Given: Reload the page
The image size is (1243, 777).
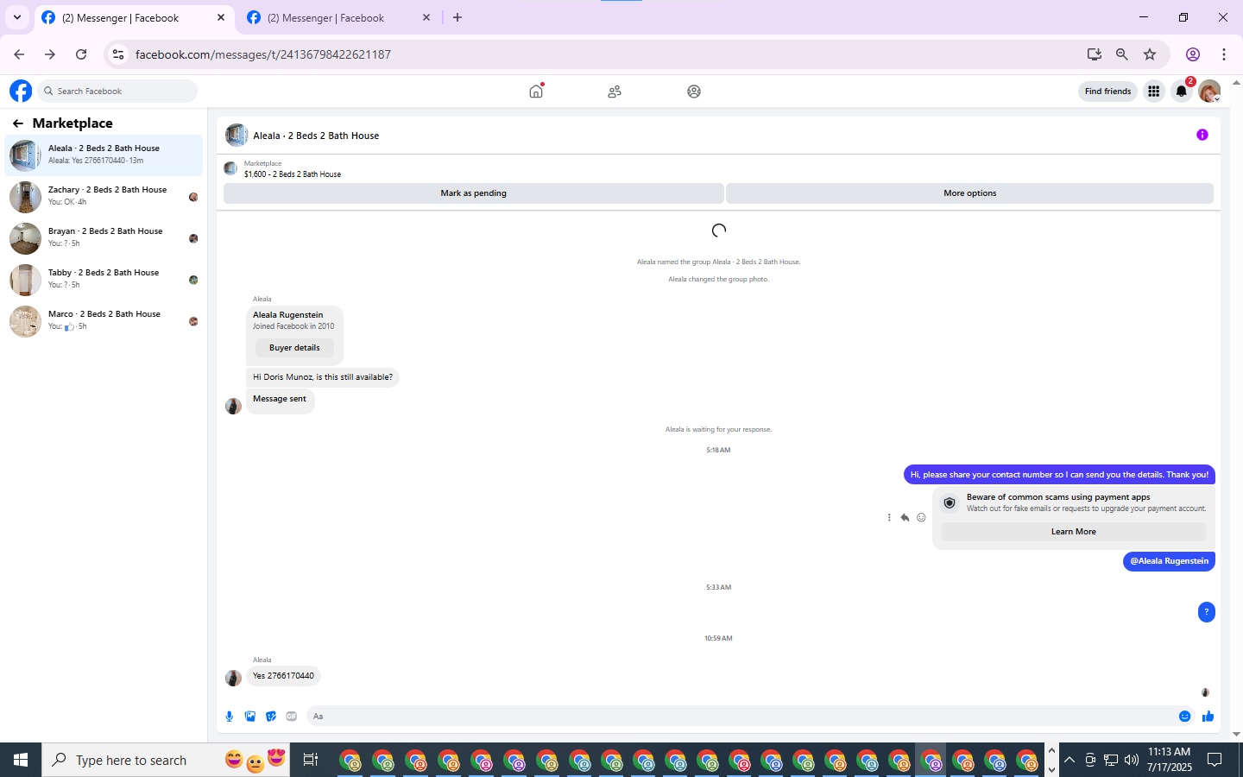Looking at the screenshot, I should point(81,54).
